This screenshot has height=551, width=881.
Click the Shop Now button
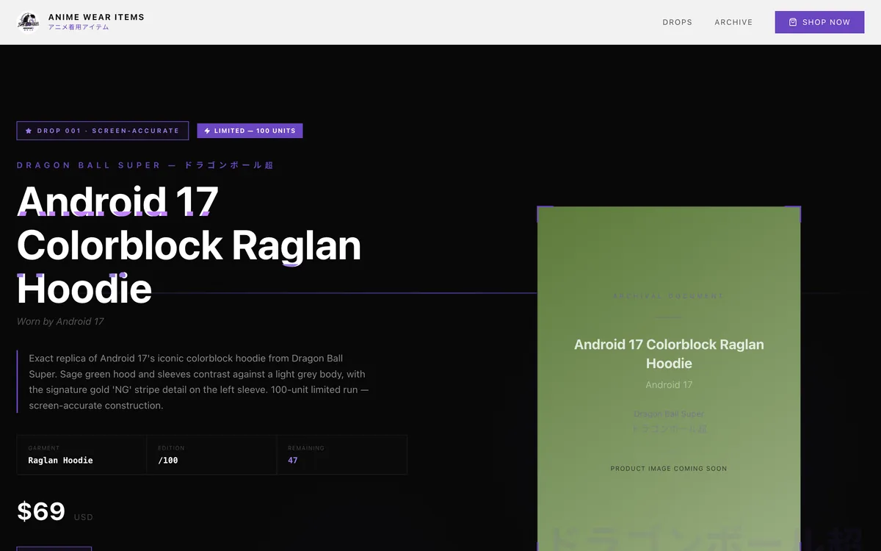click(x=819, y=22)
